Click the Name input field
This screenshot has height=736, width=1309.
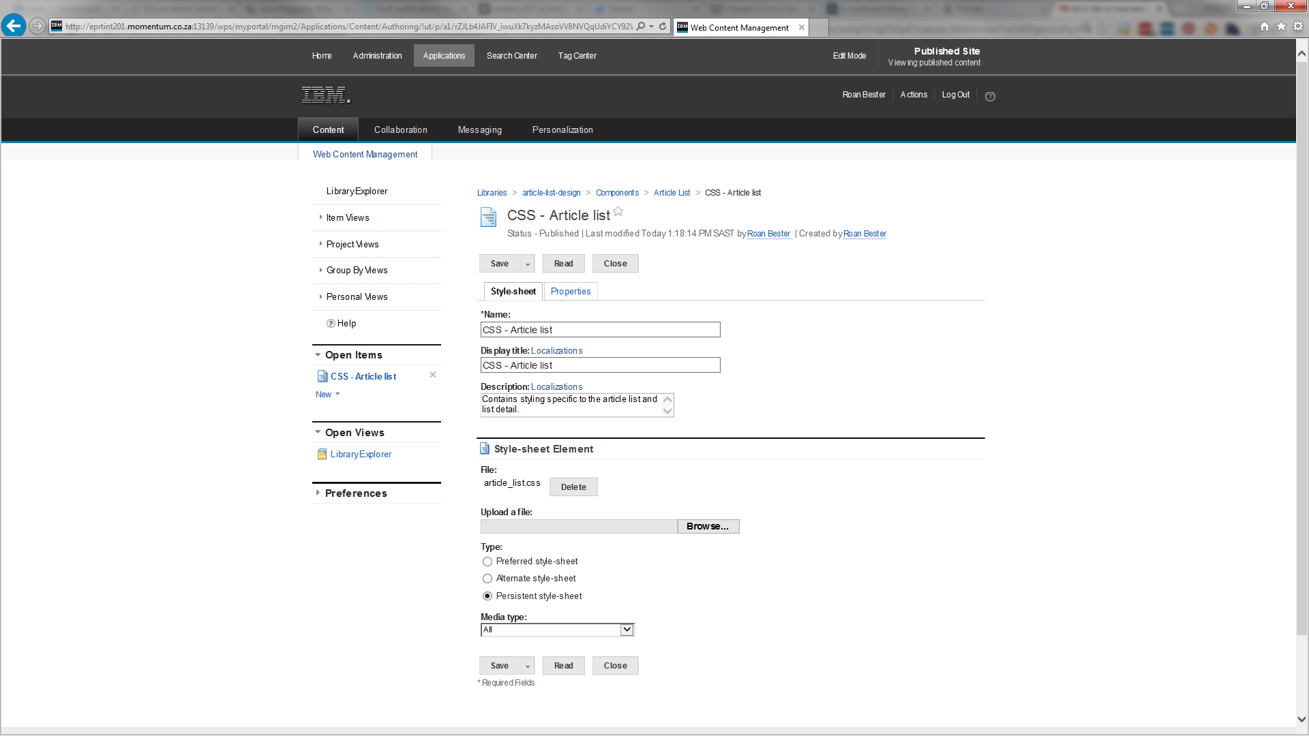[600, 330]
